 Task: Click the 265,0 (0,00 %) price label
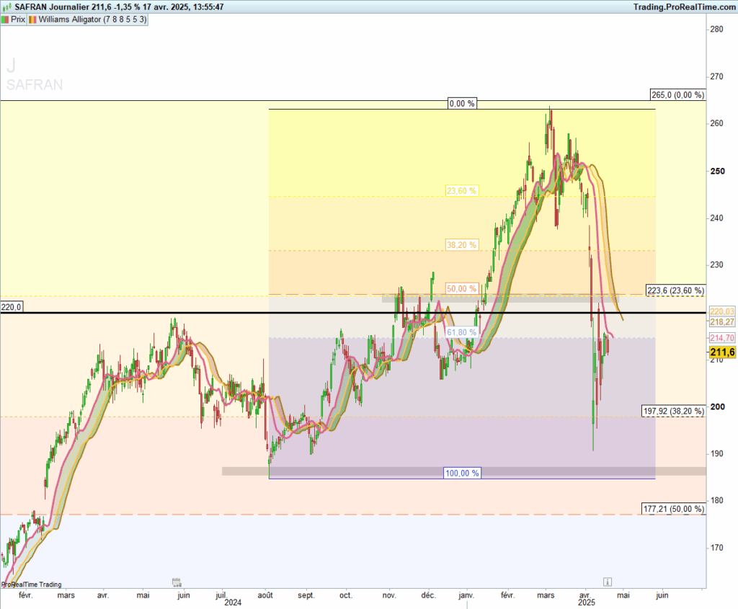pos(676,95)
